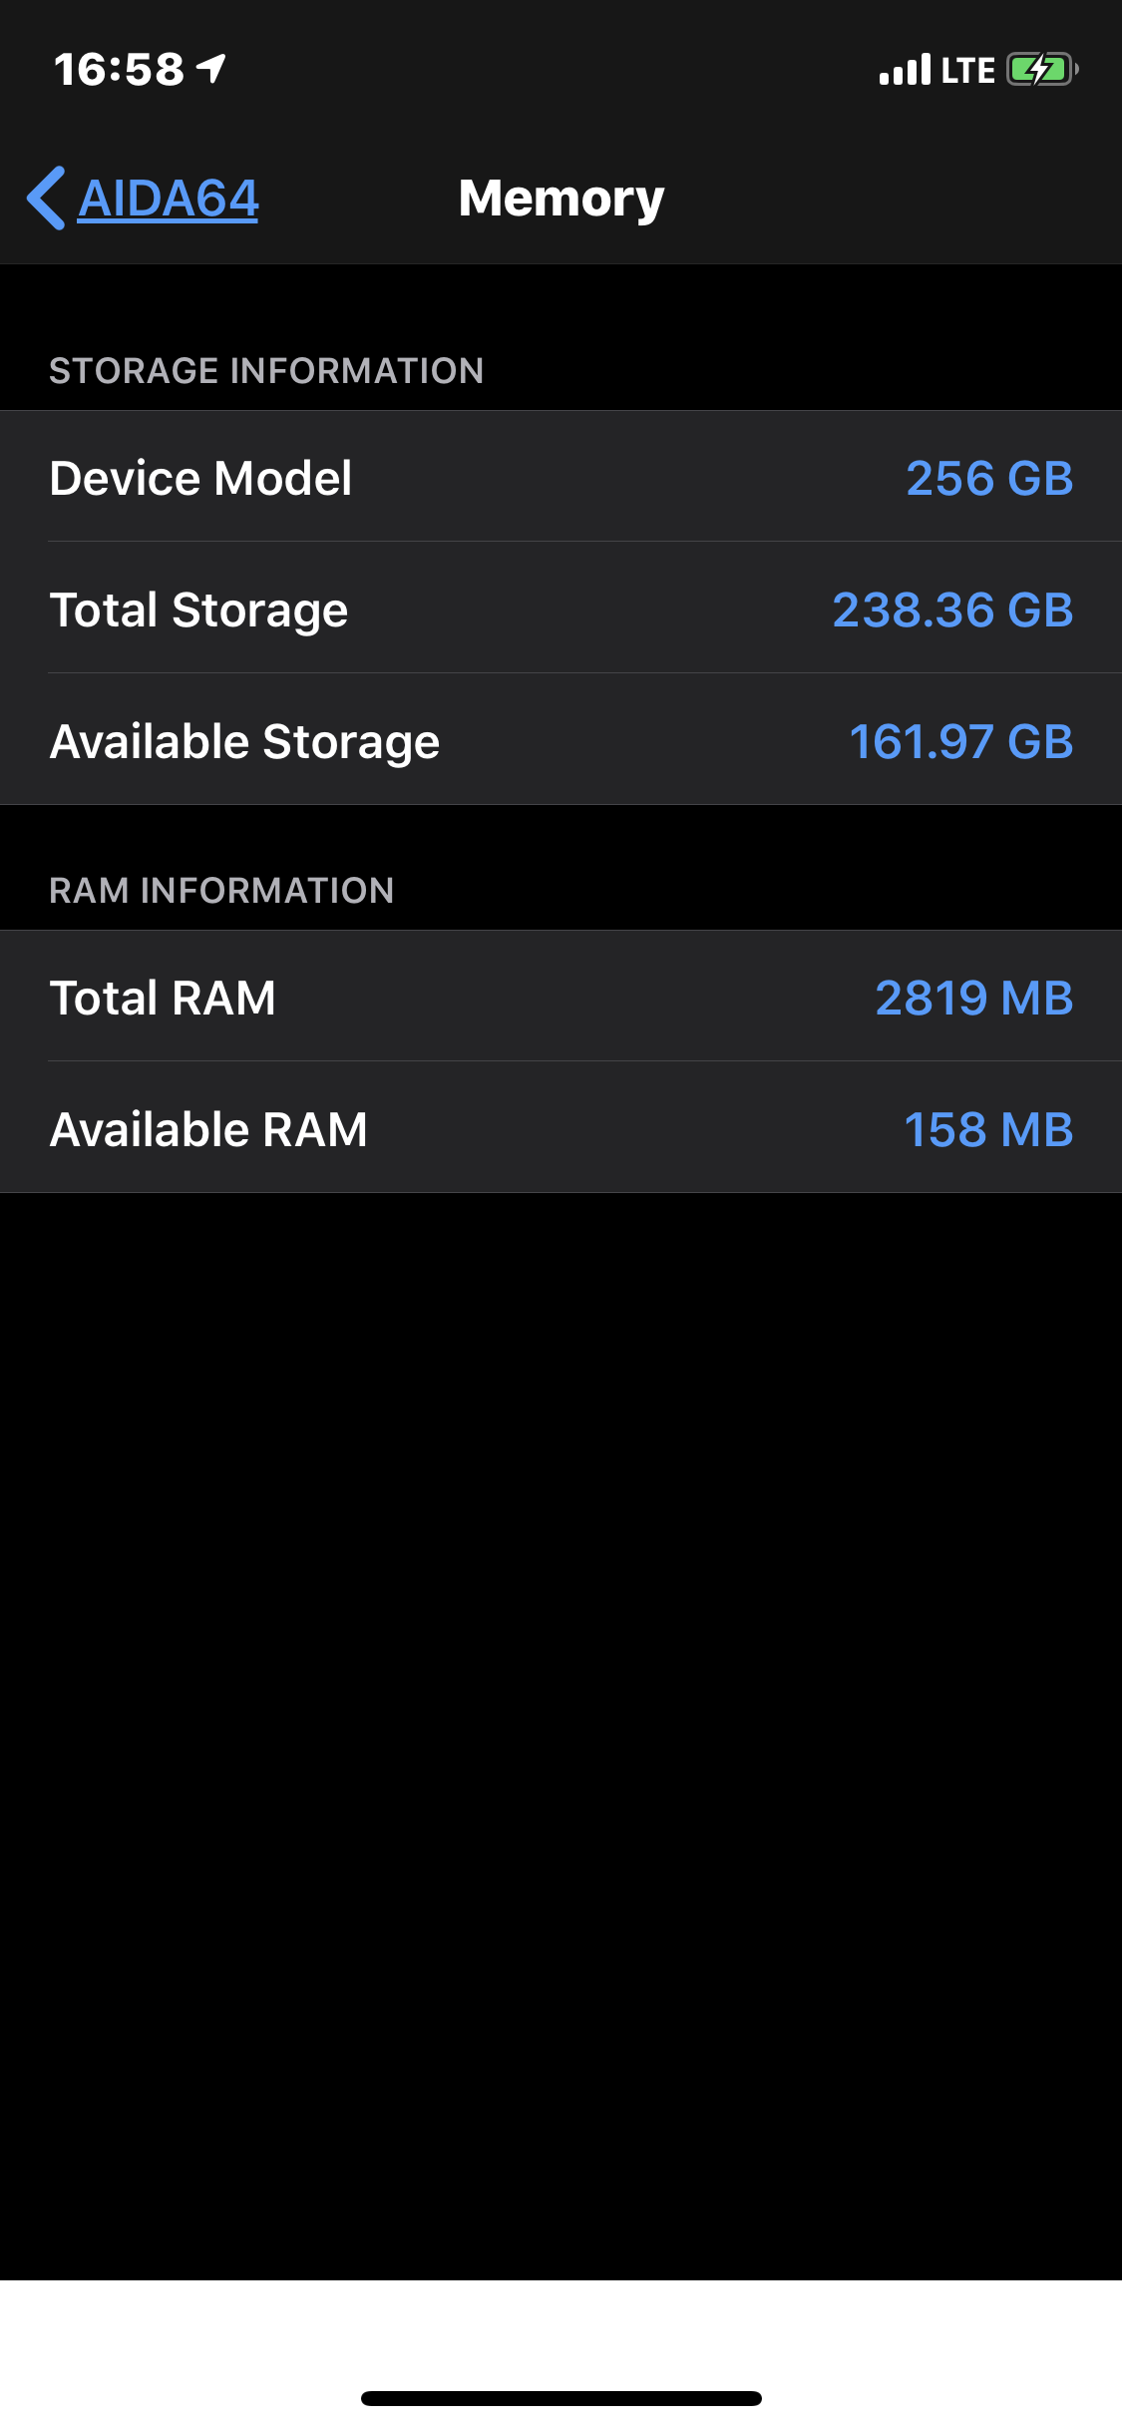Tap the LTE network indicator

tap(967, 70)
